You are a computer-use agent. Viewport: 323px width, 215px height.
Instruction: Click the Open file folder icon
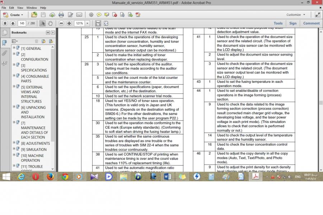pos(34,15)
